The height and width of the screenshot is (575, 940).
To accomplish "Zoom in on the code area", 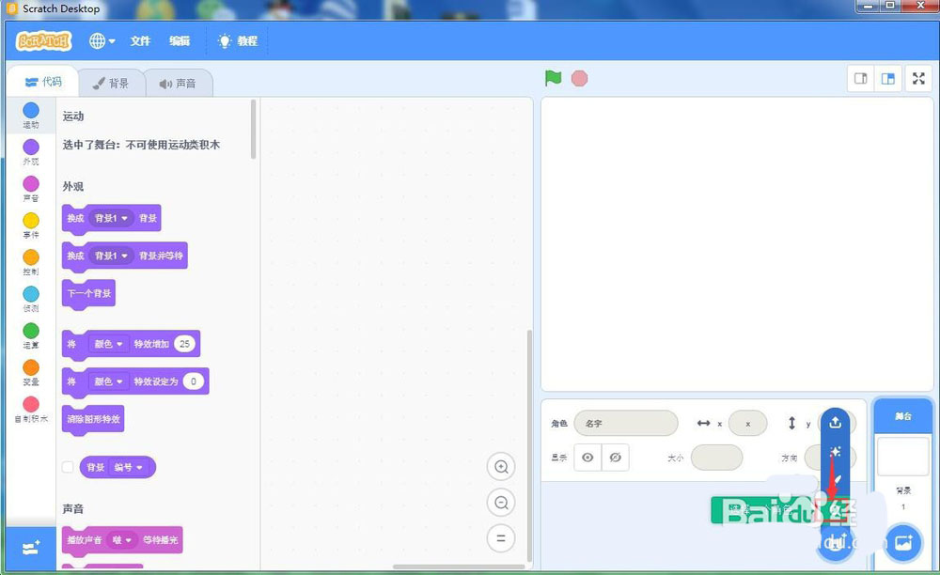I will click(501, 466).
